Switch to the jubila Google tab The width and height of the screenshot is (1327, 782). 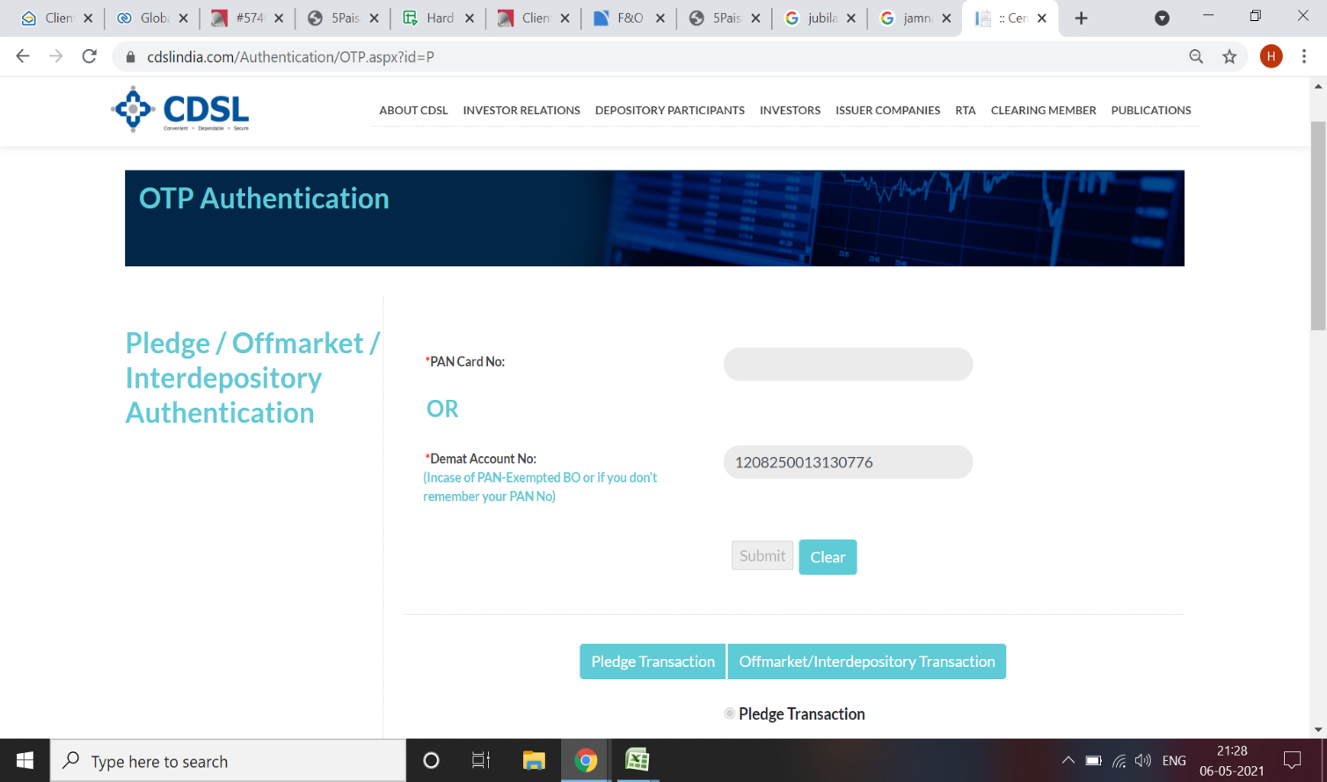point(820,18)
